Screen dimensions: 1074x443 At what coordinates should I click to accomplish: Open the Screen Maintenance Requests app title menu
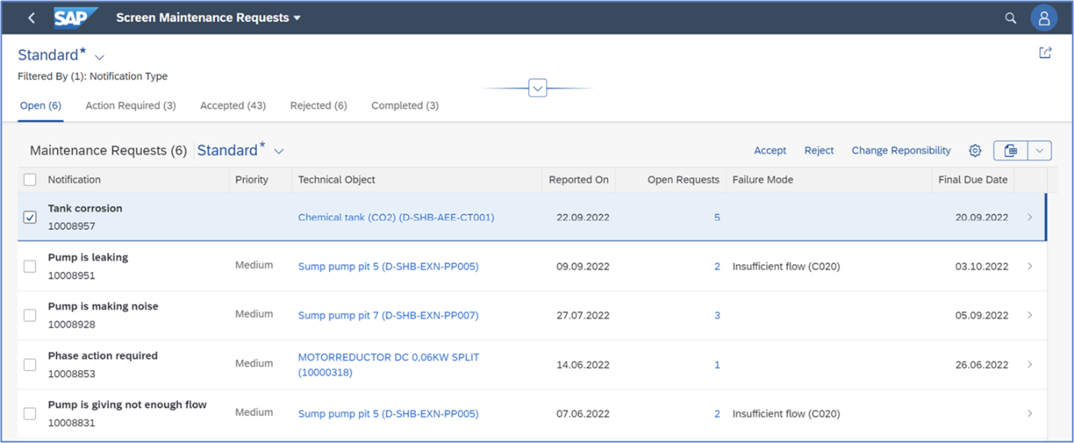[x=208, y=17]
